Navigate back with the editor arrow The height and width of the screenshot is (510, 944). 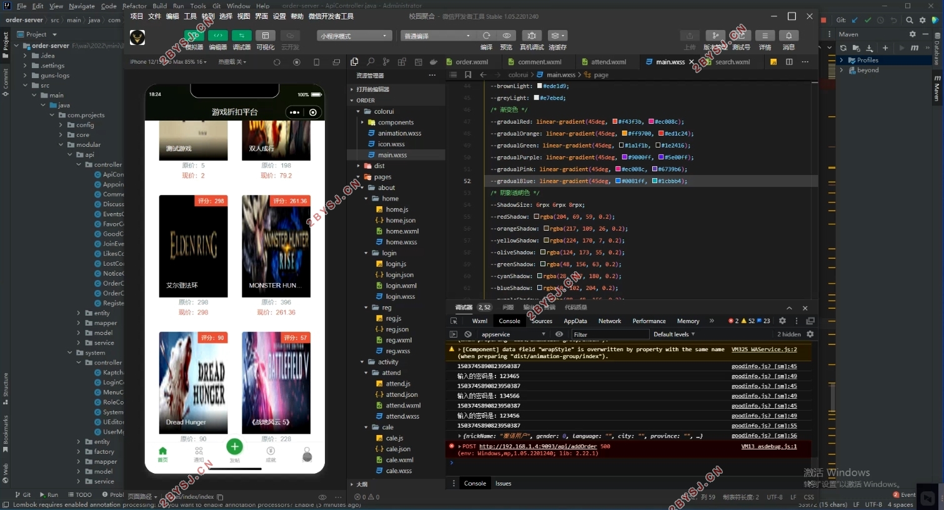coord(483,74)
